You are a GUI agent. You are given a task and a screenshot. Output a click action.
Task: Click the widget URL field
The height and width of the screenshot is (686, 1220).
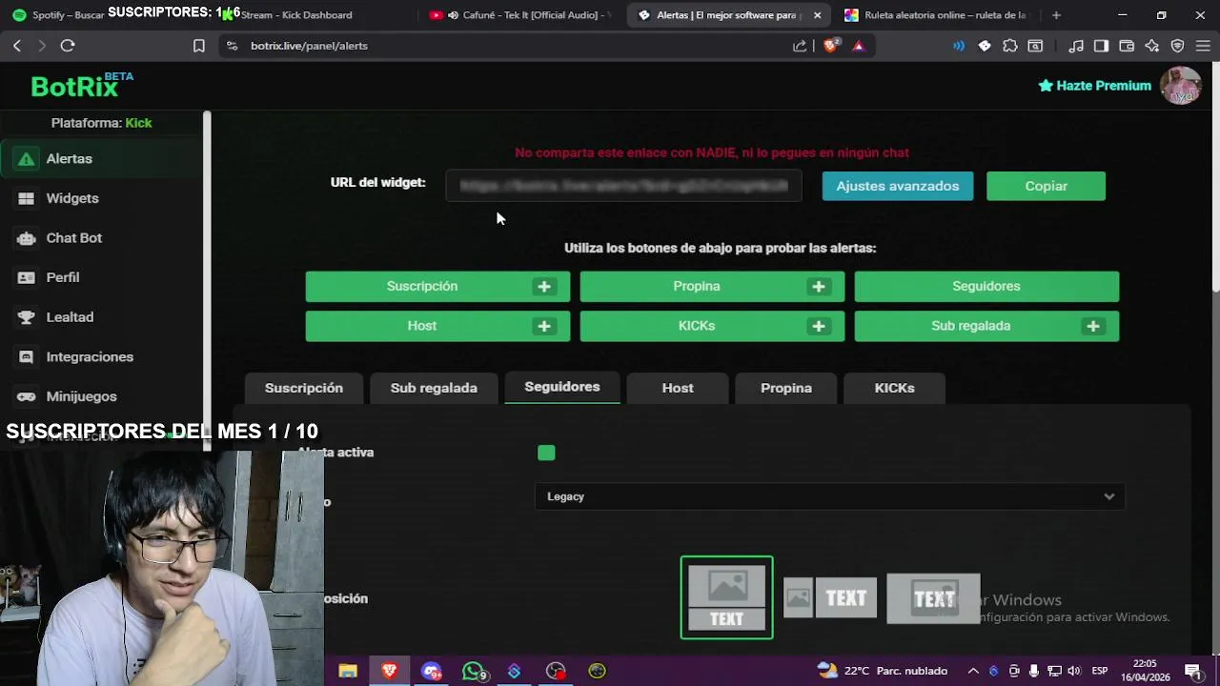[623, 186]
